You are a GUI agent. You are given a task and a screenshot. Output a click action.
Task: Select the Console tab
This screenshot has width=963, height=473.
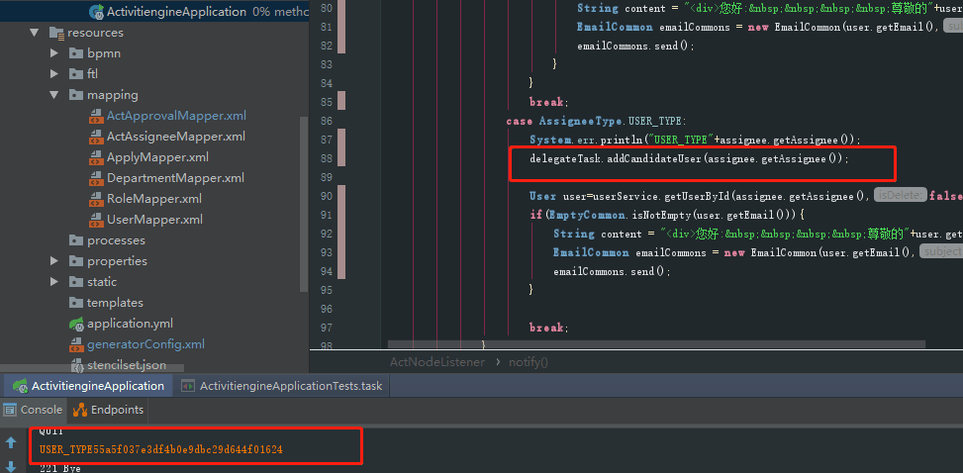tap(34, 410)
